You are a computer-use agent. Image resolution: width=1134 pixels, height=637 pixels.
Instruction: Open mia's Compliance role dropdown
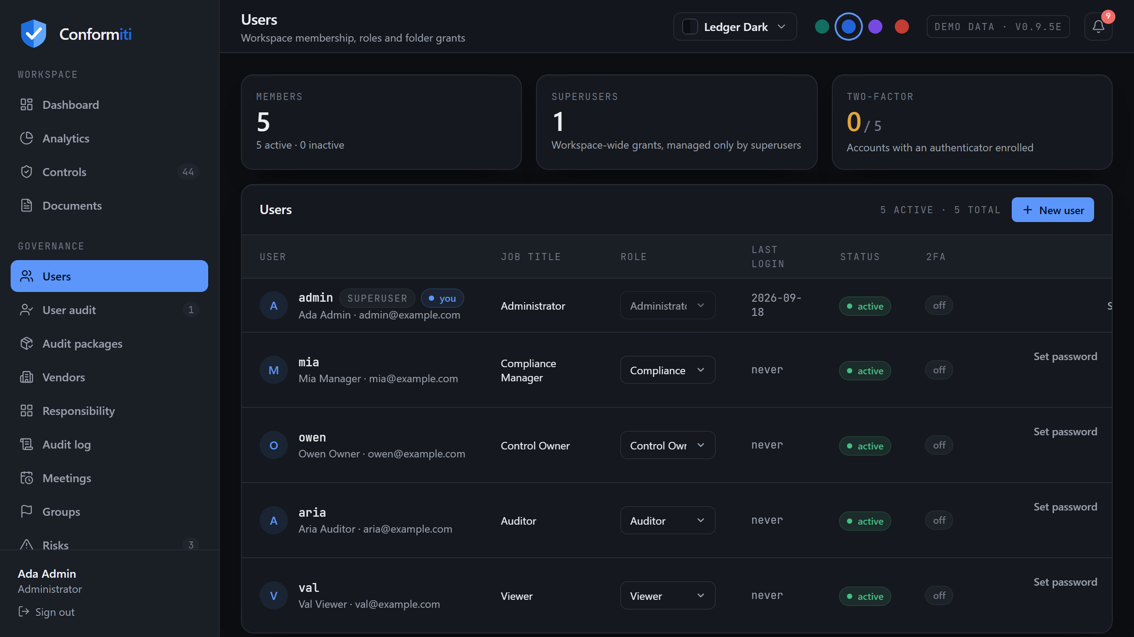[668, 370]
